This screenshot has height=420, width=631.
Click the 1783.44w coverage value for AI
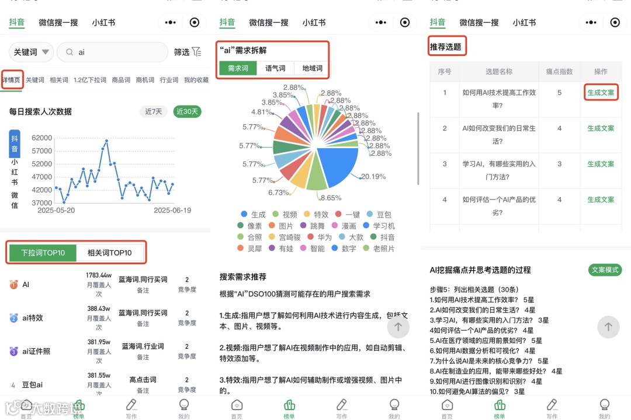pos(99,275)
